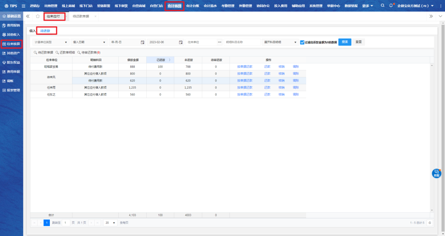Viewport: 445px width, 236px height.
Task: Open the 20 per-page size dropdown
Action: [110, 223]
